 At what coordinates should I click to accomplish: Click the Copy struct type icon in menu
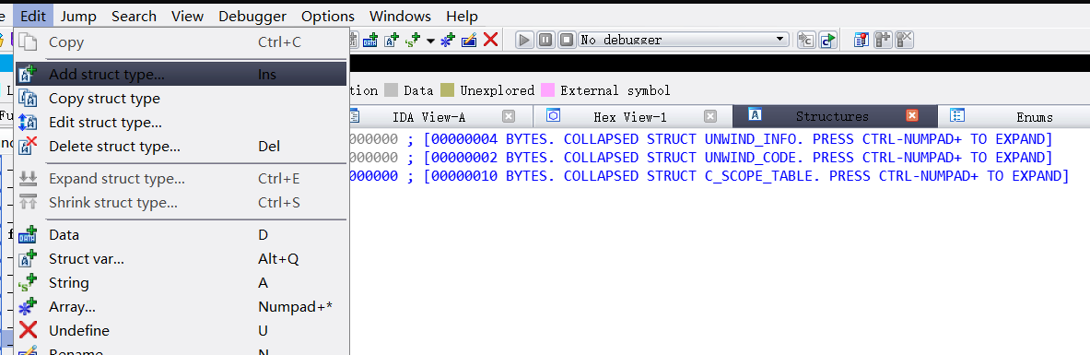28,99
